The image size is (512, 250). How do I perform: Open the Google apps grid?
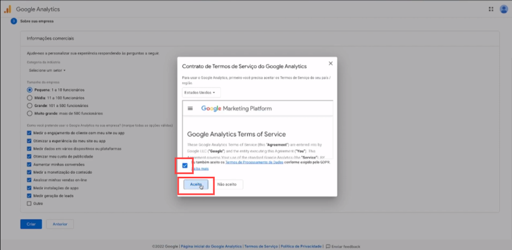coord(491,9)
